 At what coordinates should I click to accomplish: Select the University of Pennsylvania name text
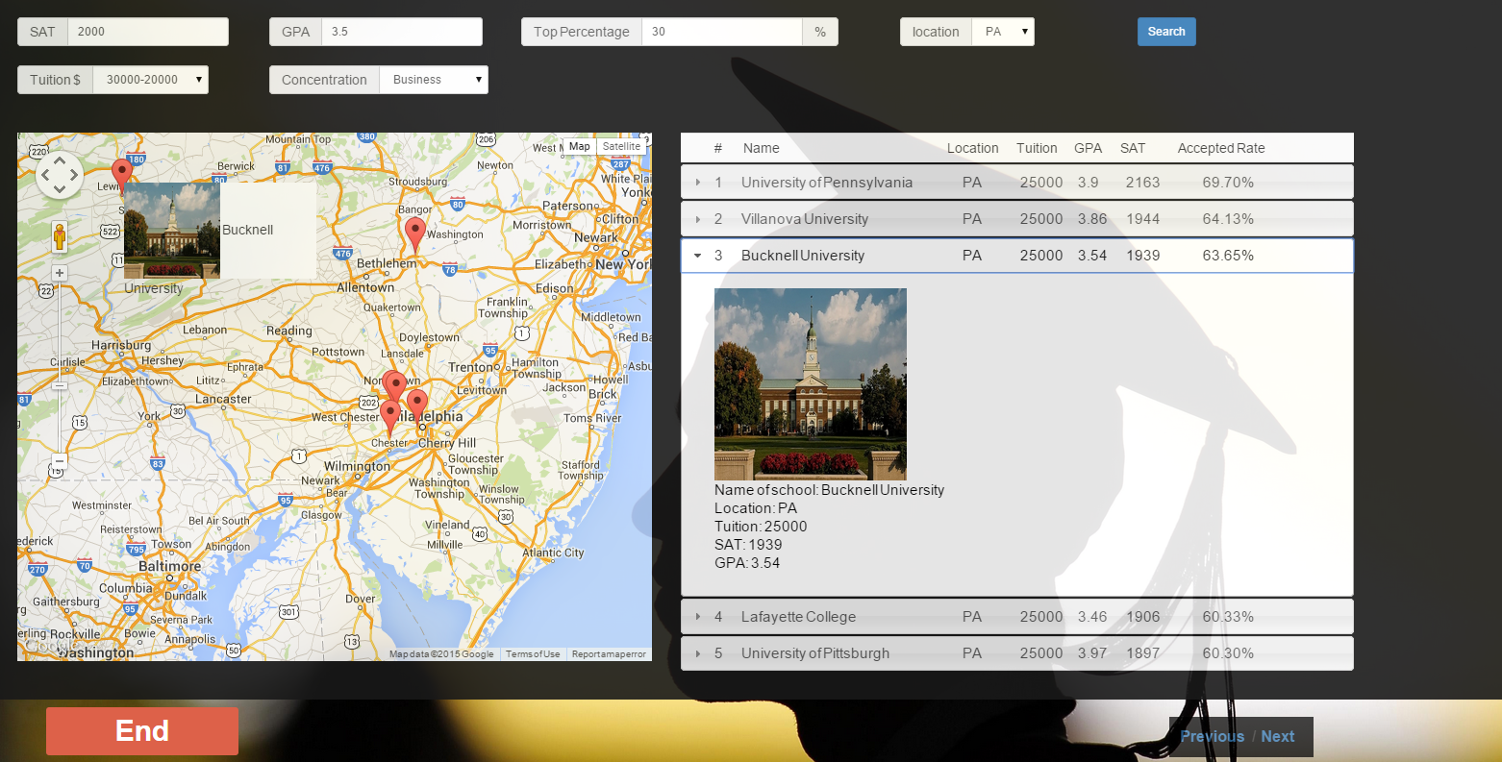click(827, 183)
